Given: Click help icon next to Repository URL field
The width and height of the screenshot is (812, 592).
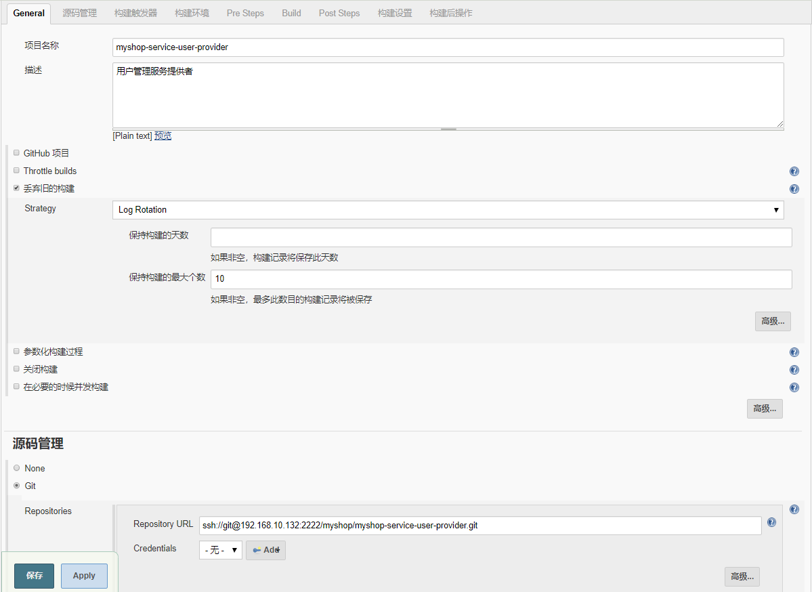Looking at the screenshot, I should [771, 522].
